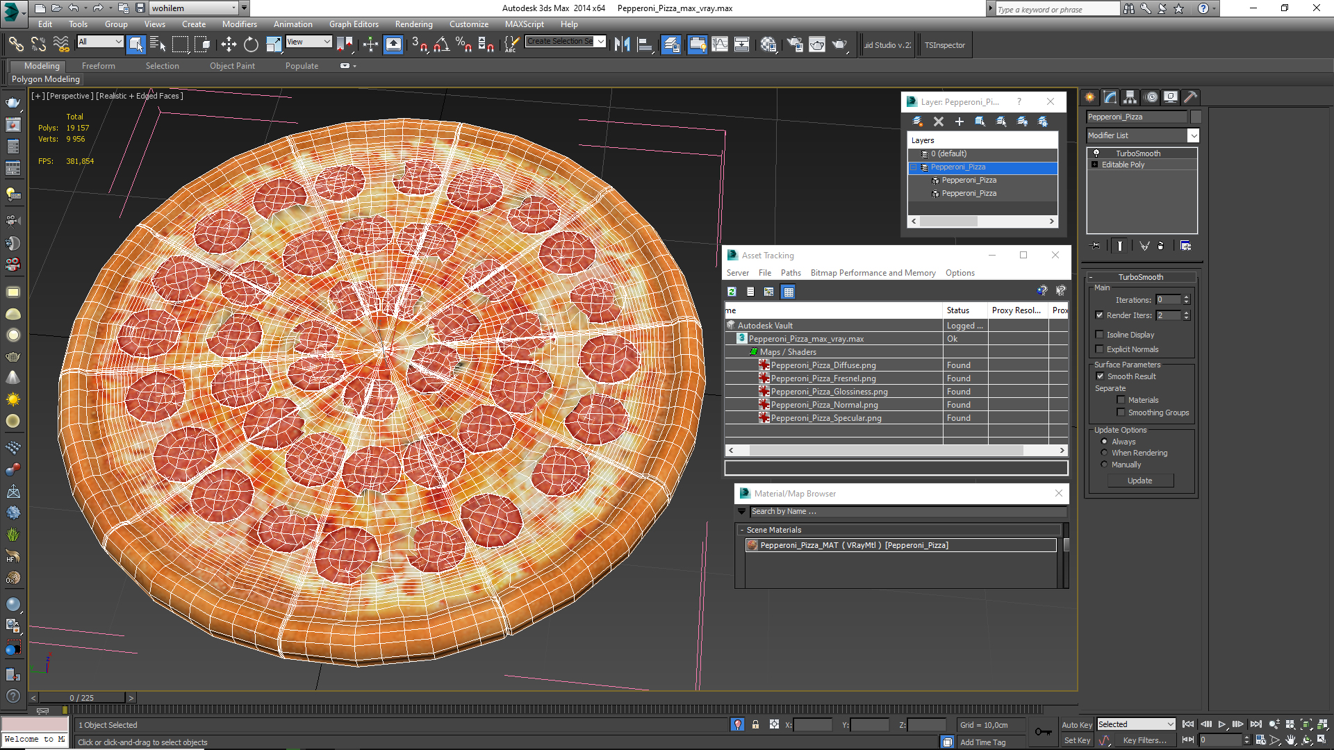Open the Utilities panel hammer icon
Screen dimensions: 1334x750
pos(1190,97)
